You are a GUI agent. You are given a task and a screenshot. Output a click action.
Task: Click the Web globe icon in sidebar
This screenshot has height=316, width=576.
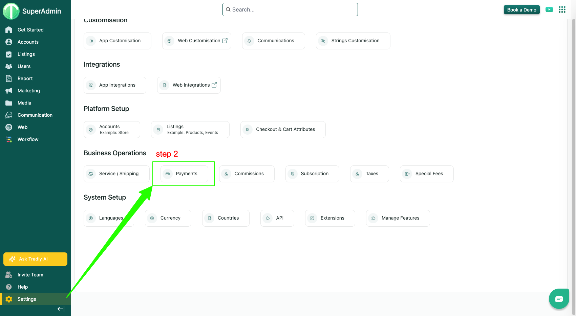pos(9,127)
